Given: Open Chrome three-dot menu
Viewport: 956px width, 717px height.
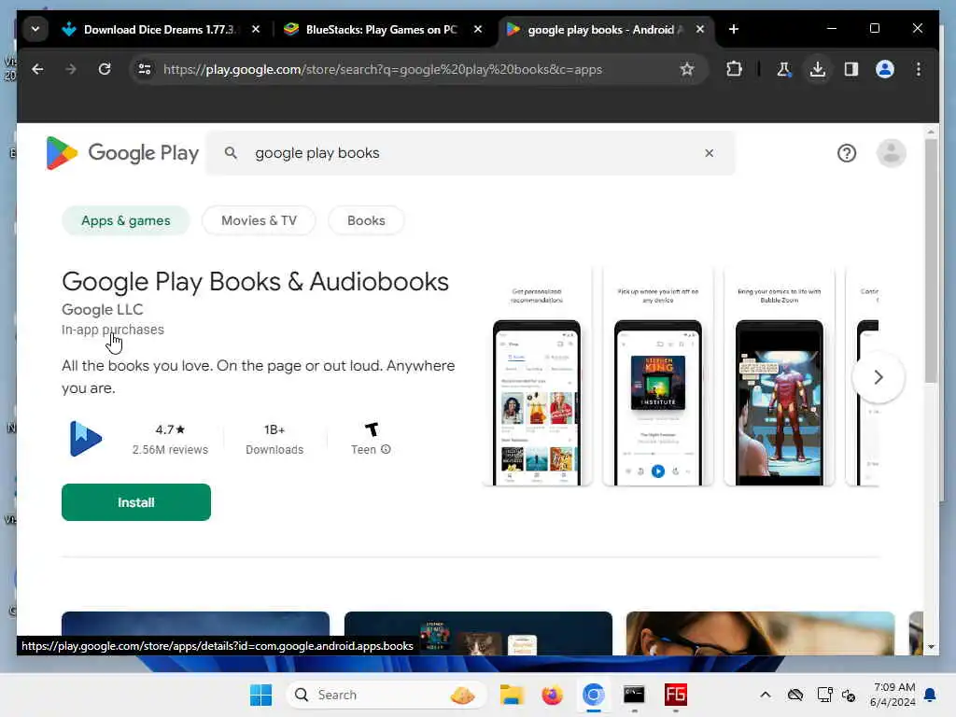Looking at the screenshot, I should pyautogui.click(x=919, y=69).
